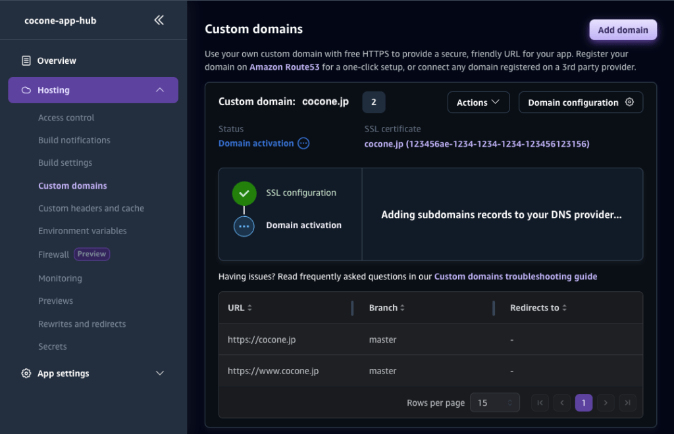Sort table by URL column
The image size is (674, 434).
(x=249, y=308)
